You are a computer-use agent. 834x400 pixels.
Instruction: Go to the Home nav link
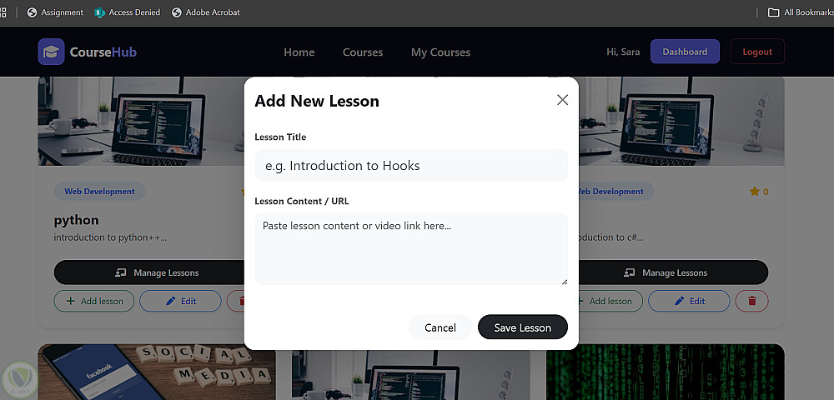click(299, 52)
